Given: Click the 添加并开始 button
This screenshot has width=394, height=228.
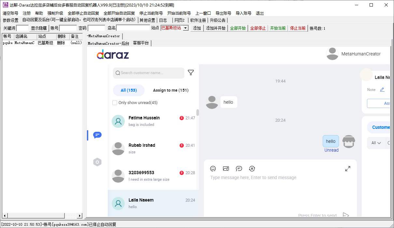Looking at the screenshot, I should pyautogui.click(x=216, y=28).
